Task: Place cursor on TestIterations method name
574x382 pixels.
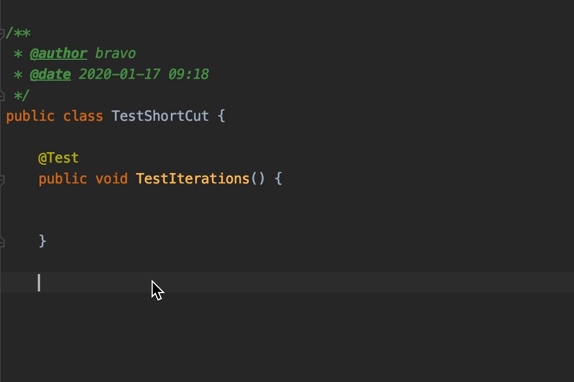Action: click(192, 179)
